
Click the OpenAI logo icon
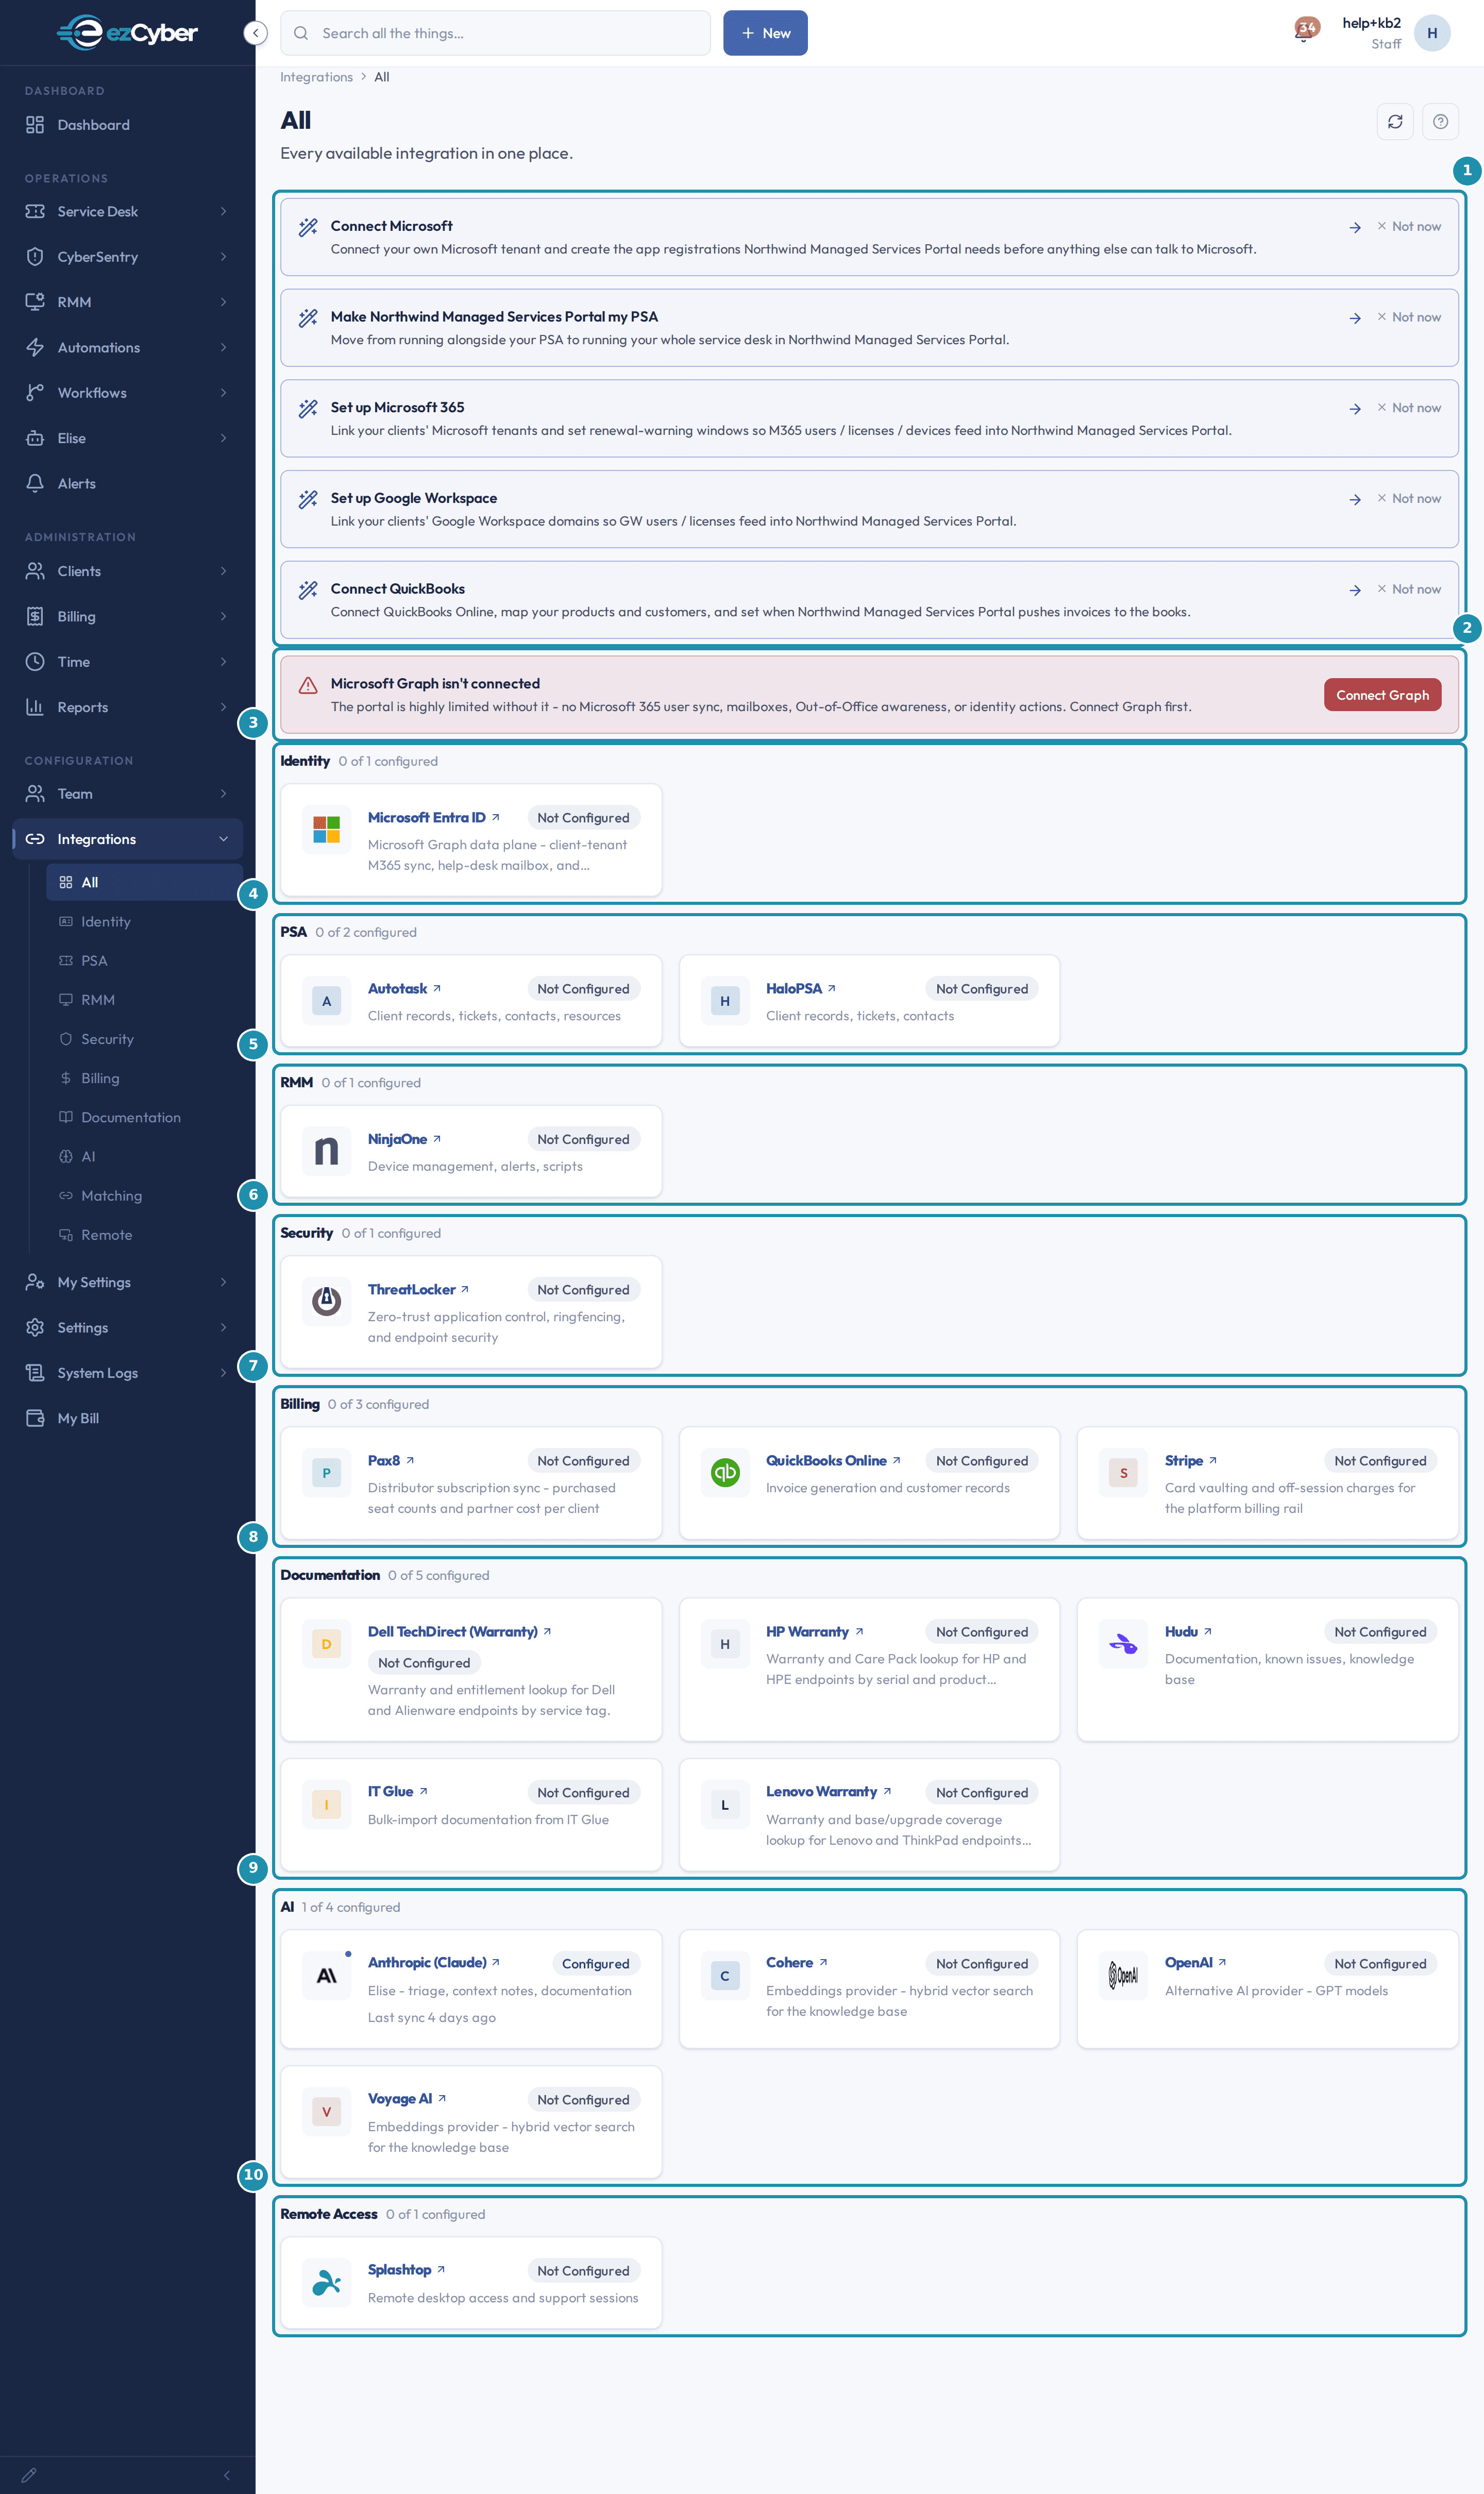pos(1123,1976)
